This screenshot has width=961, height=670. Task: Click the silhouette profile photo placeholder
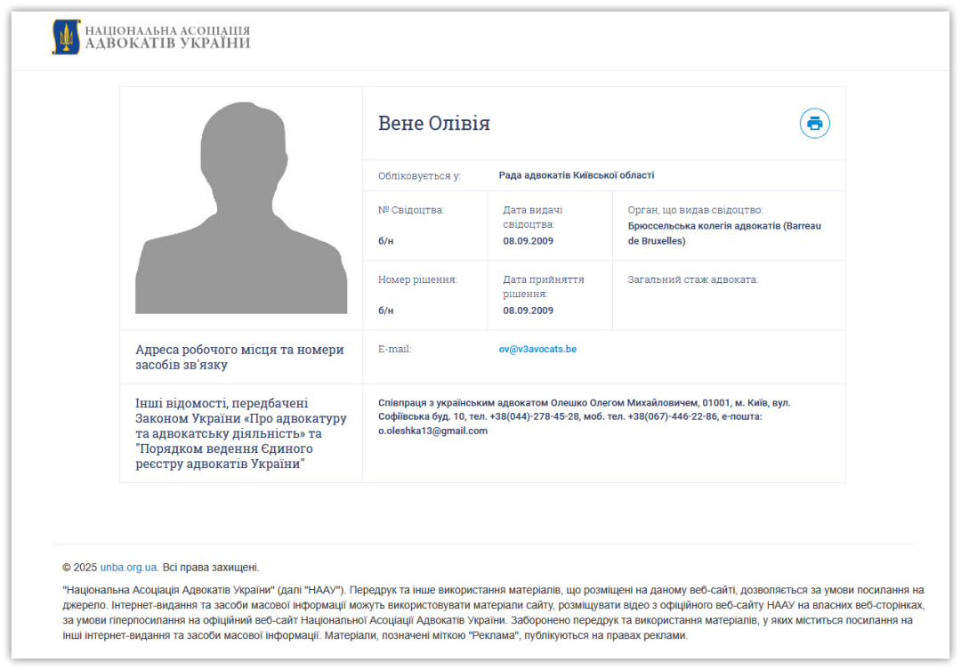(x=241, y=208)
